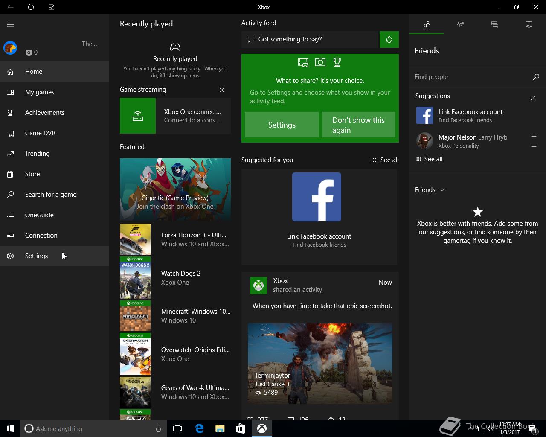Open Overwatch: Origins Edition cover thumbnail
Screen dimensions: 546x437
[x=135, y=354]
